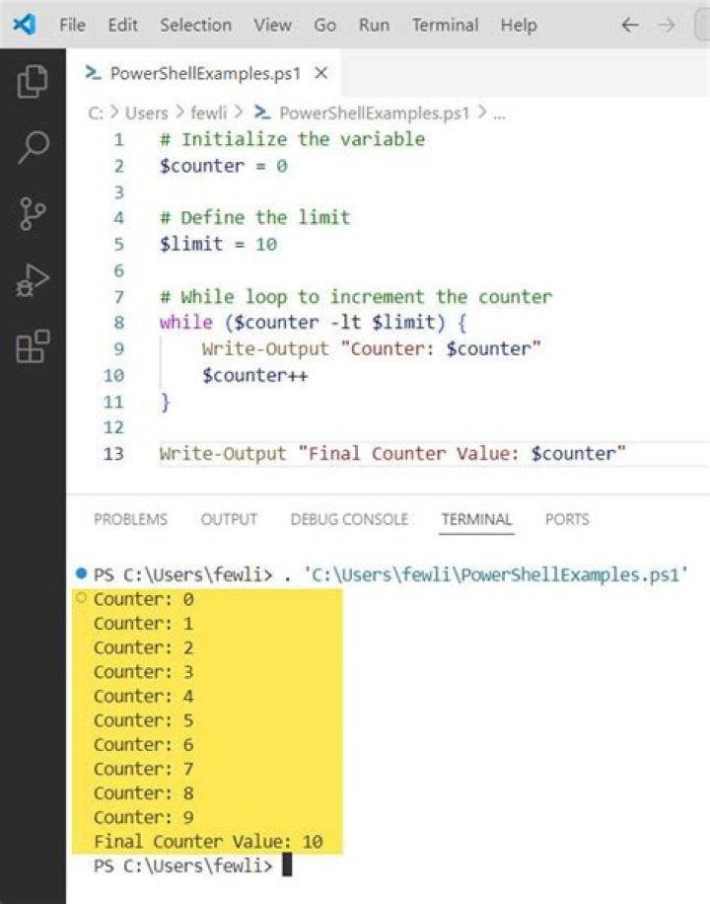Image resolution: width=710 pixels, height=904 pixels.
Task: Switch to the PROBLEMS panel tab
Action: 130,519
